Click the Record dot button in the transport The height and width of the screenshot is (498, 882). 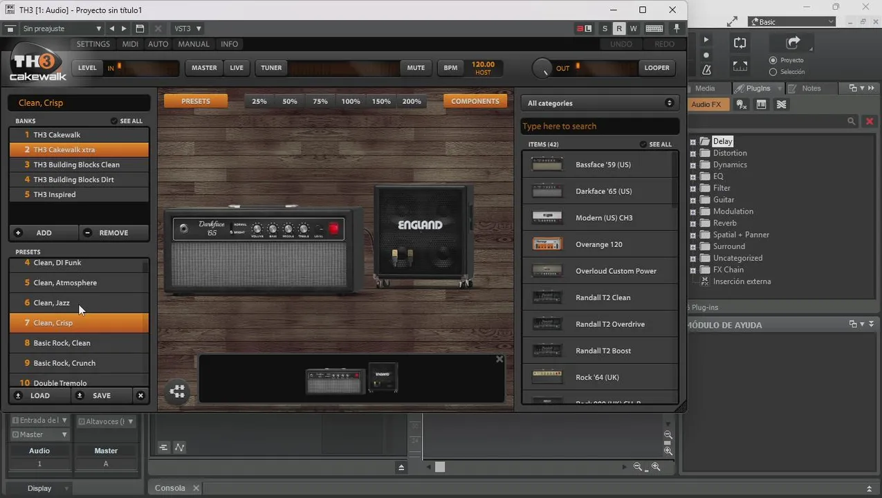pos(706,55)
